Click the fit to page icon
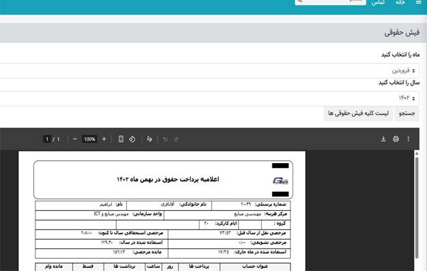This screenshot has width=427, height=271. click(x=121, y=139)
